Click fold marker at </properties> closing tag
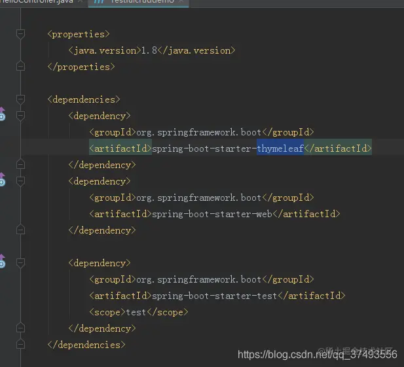The image size is (404, 367). coord(20,66)
